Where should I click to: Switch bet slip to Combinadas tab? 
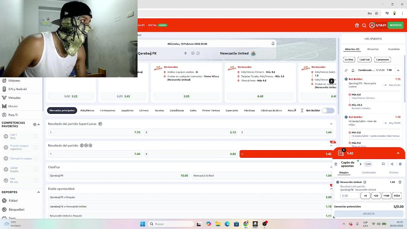(369, 172)
